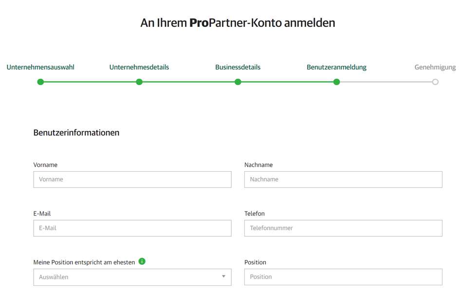Select the Unternehmensauswahl step label
The image size is (460, 297).
point(40,67)
